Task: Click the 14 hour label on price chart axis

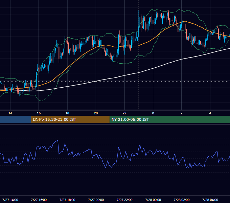Action: (10, 113)
